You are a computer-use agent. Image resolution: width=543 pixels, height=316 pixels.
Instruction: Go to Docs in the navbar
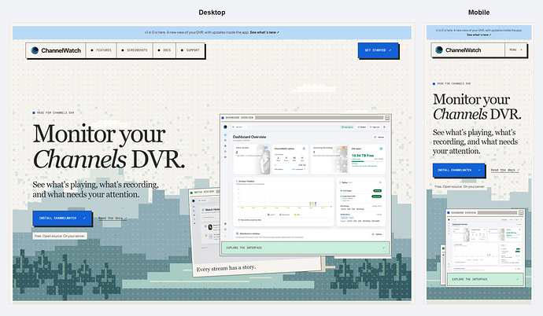coord(164,50)
